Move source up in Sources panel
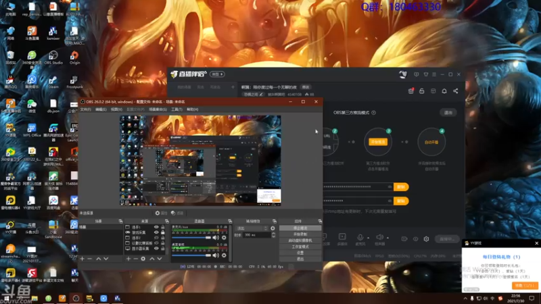The image size is (541, 304). click(151, 259)
